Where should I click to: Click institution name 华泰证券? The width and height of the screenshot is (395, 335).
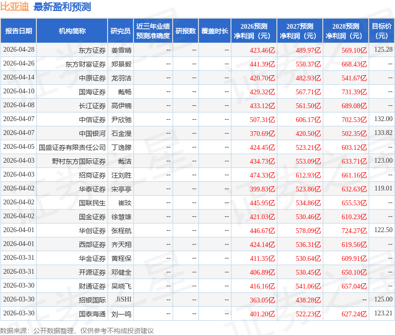(x=92, y=189)
